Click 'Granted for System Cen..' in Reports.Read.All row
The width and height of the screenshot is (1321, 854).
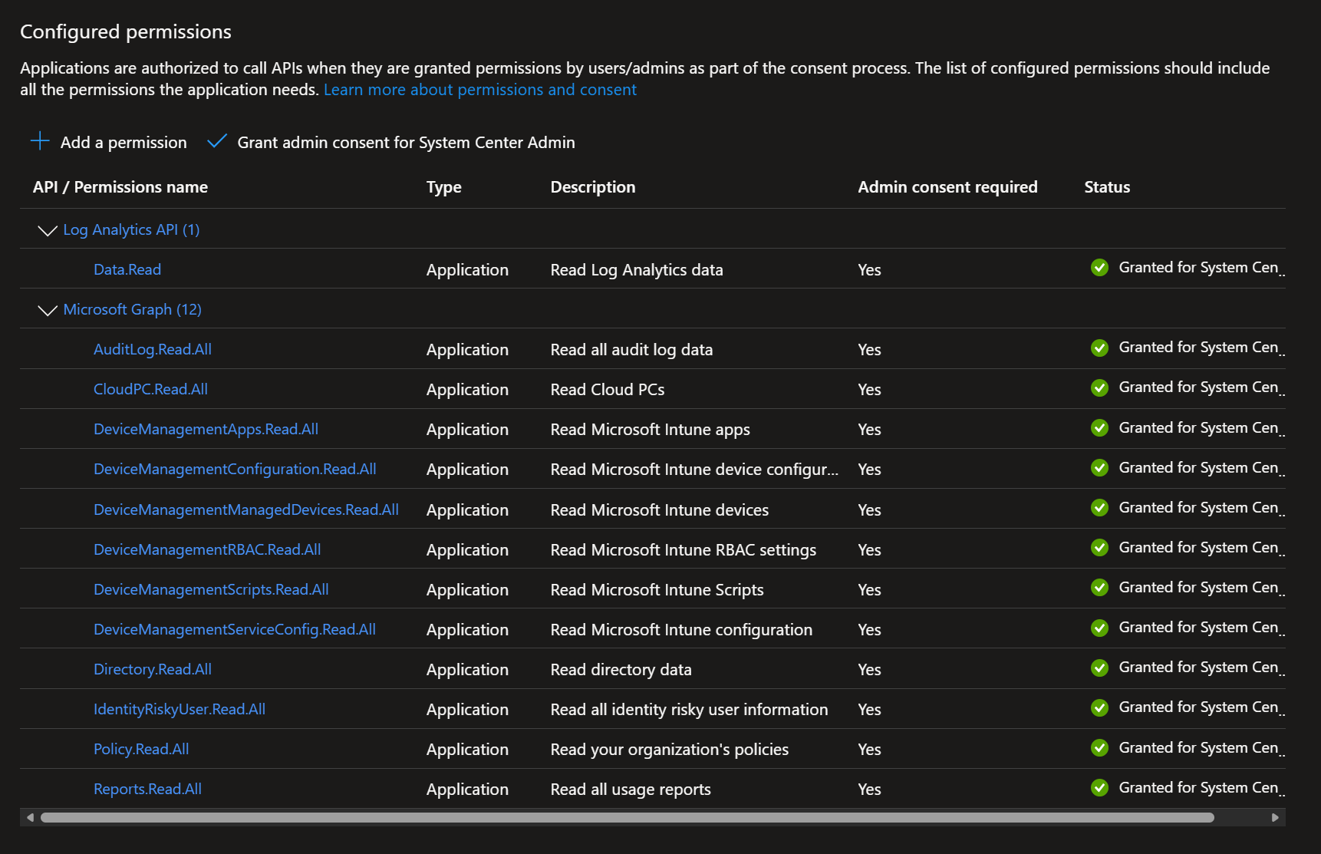[x=1201, y=788]
